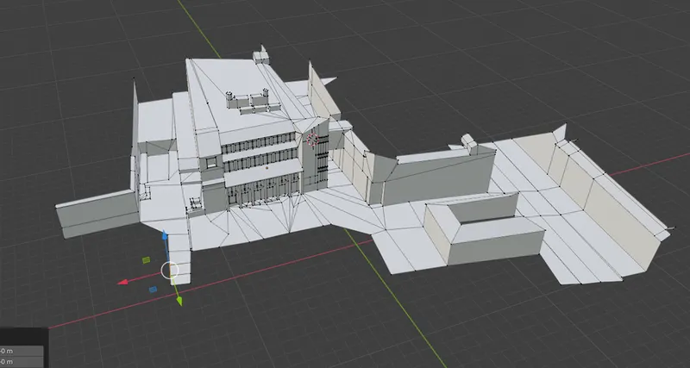
Task: Click the upper '-0 m' value field
Action: [22, 351]
